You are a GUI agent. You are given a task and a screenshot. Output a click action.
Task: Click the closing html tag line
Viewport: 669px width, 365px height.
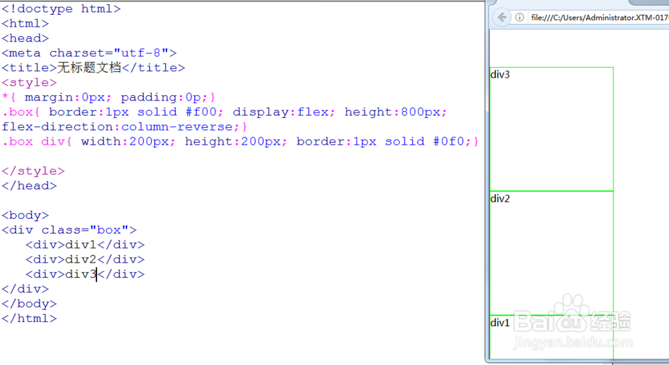[x=29, y=319]
